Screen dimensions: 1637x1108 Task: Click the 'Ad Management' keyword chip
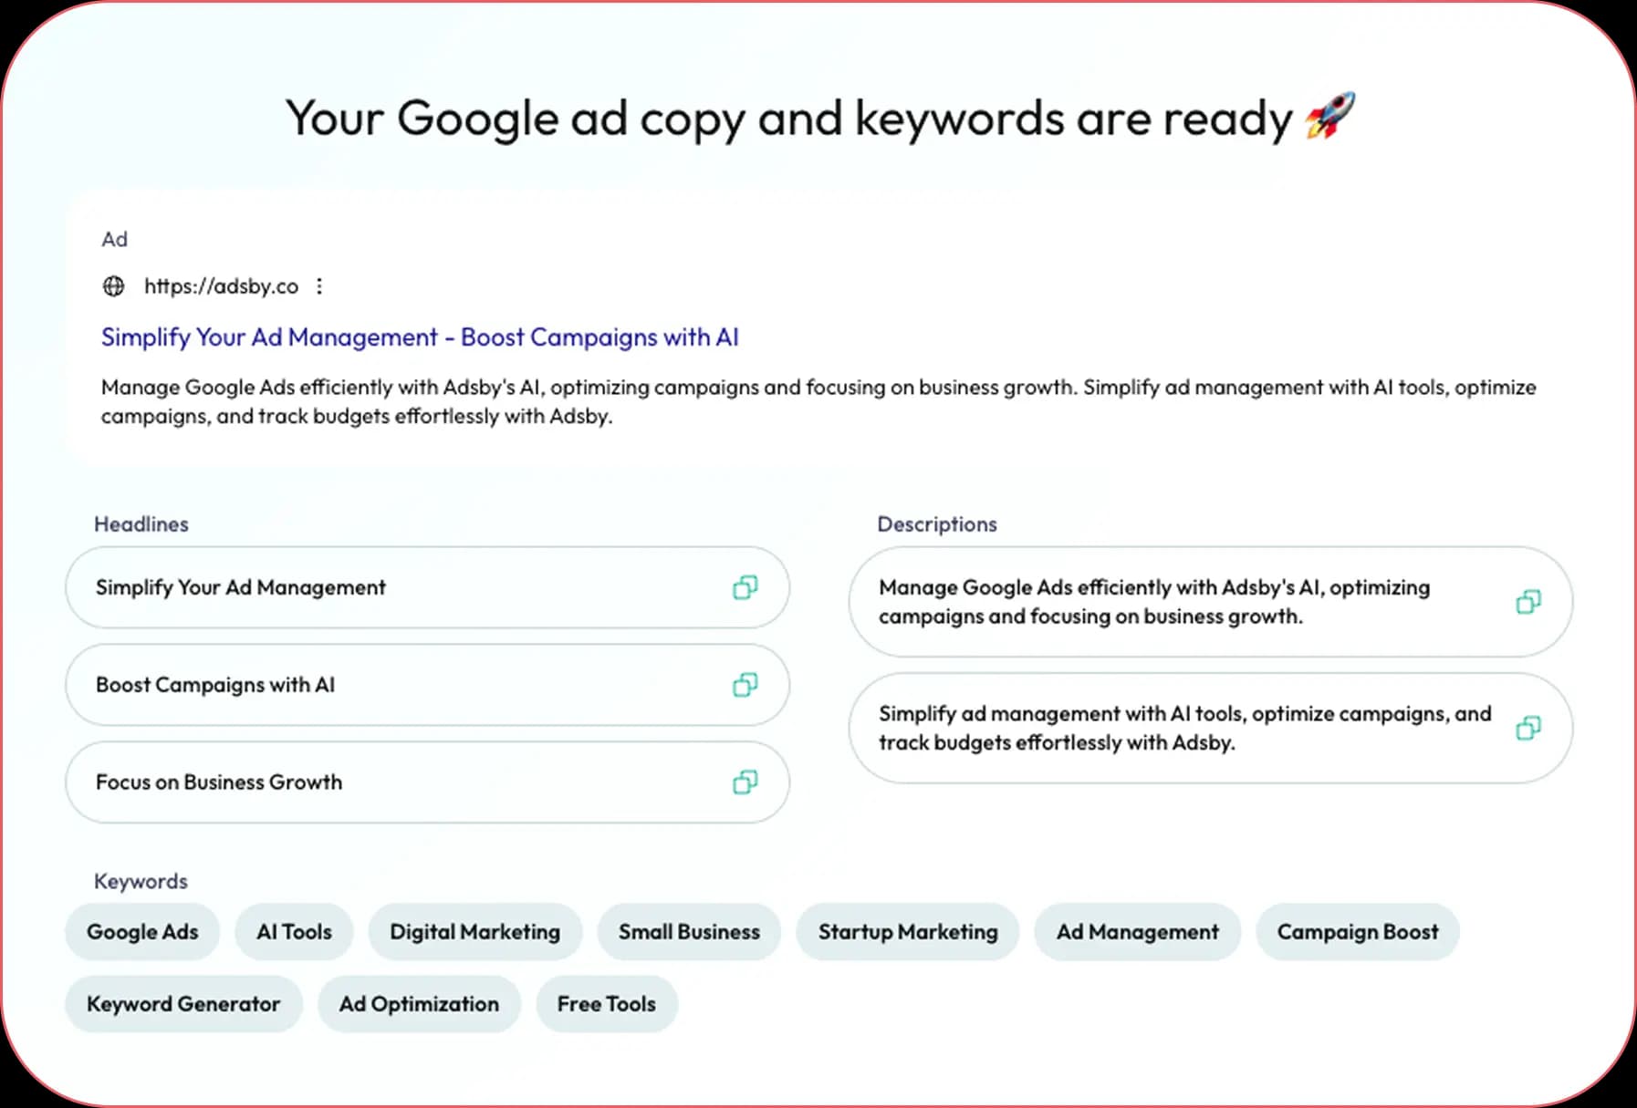coord(1137,932)
